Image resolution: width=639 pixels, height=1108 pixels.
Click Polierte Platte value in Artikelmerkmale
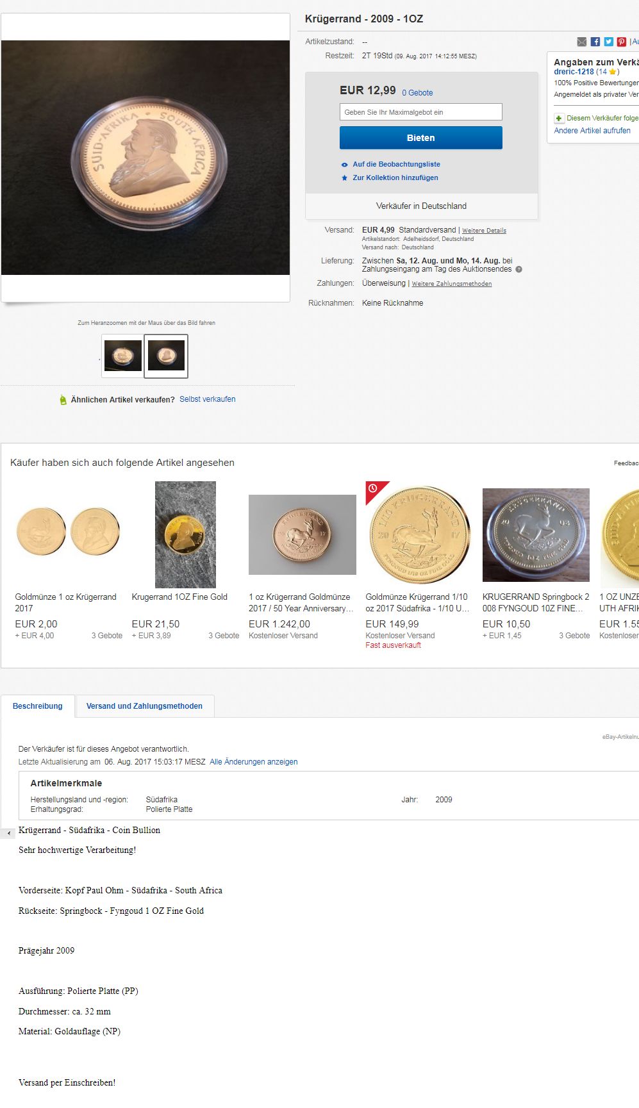(x=169, y=809)
